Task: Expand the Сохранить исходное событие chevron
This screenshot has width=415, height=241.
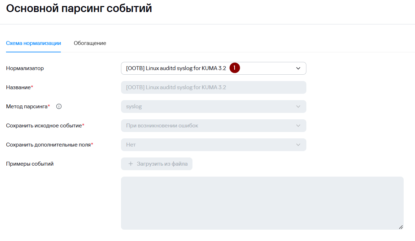Action: tap(298, 126)
